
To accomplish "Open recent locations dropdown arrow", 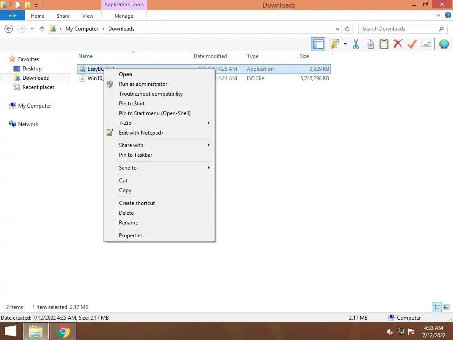I will (32, 29).
